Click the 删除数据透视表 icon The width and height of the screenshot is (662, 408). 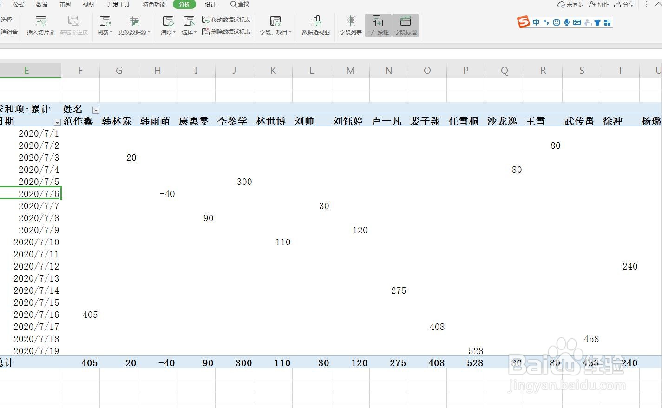pos(226,32)
